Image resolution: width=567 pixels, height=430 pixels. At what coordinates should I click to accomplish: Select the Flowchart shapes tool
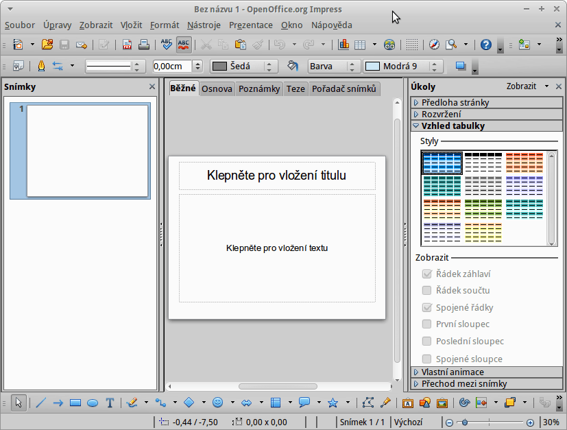(x=276, y=402)
